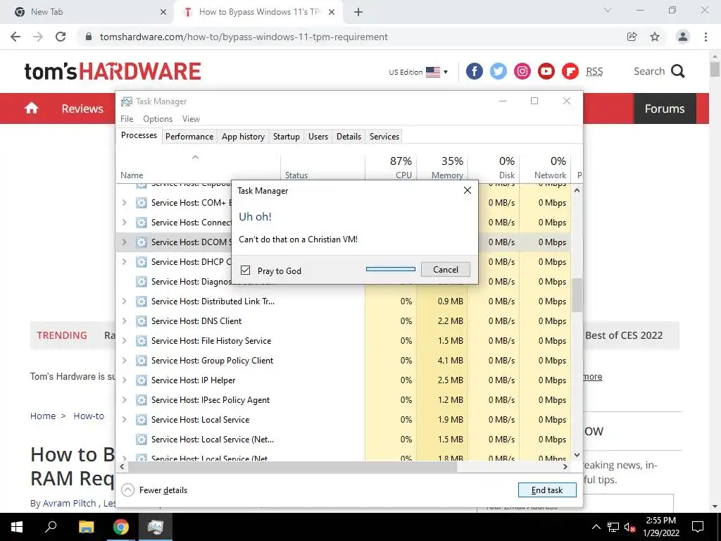Screen dimensions: 721x541
Task: Sort by the CPU column header
Action: click(391, 168)
